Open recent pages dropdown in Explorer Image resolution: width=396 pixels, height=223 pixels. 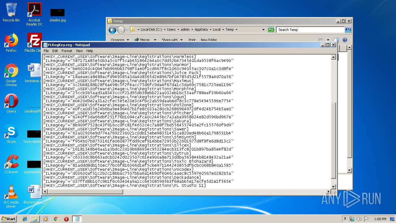point(127,30)
